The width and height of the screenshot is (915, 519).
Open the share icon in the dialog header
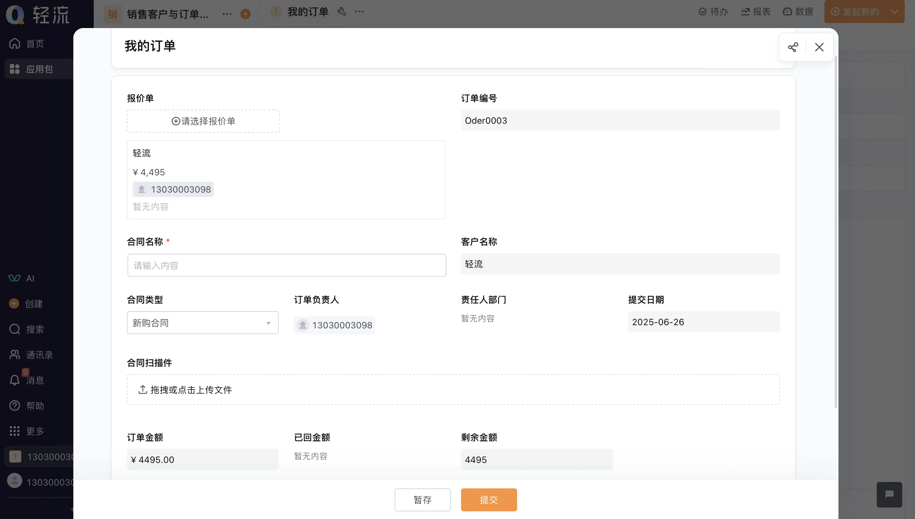click(793, 47)
